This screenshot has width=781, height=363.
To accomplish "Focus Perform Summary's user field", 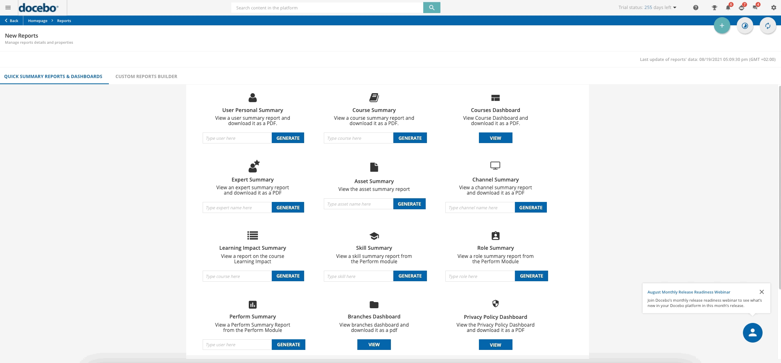I will 237,345.
